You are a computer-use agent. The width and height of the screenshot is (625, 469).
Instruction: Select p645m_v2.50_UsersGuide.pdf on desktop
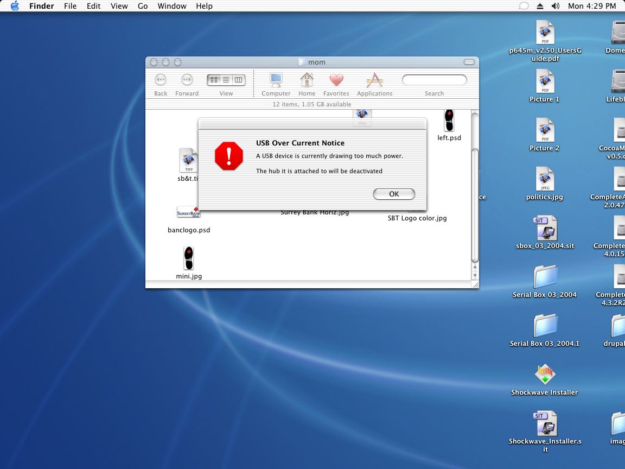tap(545, 41)
